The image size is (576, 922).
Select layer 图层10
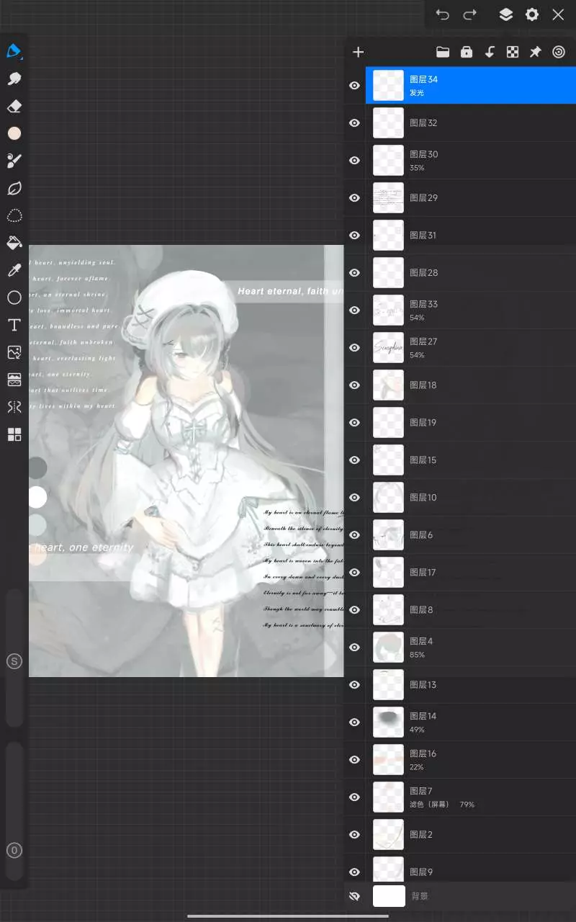point(471,497)
